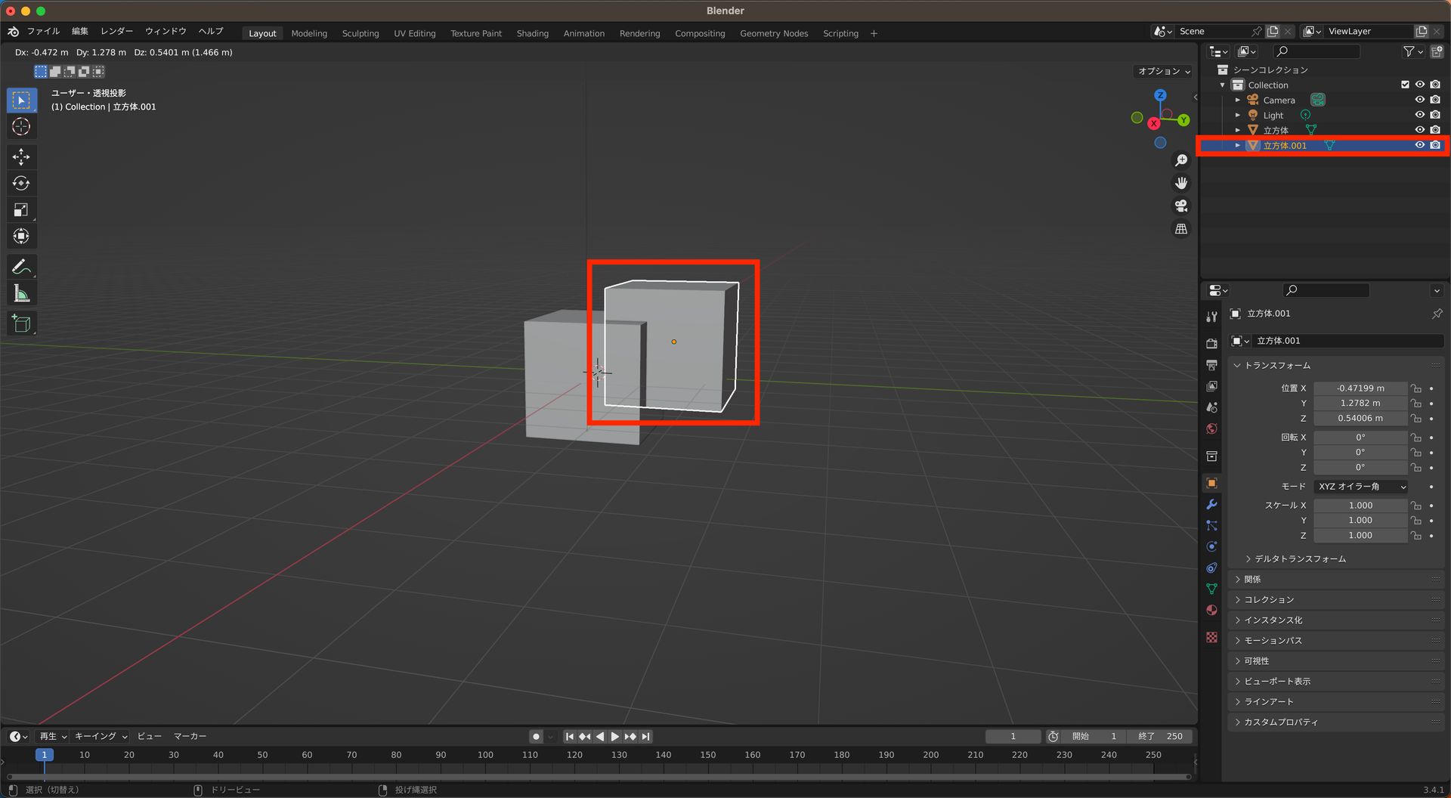Toggle the Collection checkbox in outliner

pyautogui.click(x=1405, y=85)
